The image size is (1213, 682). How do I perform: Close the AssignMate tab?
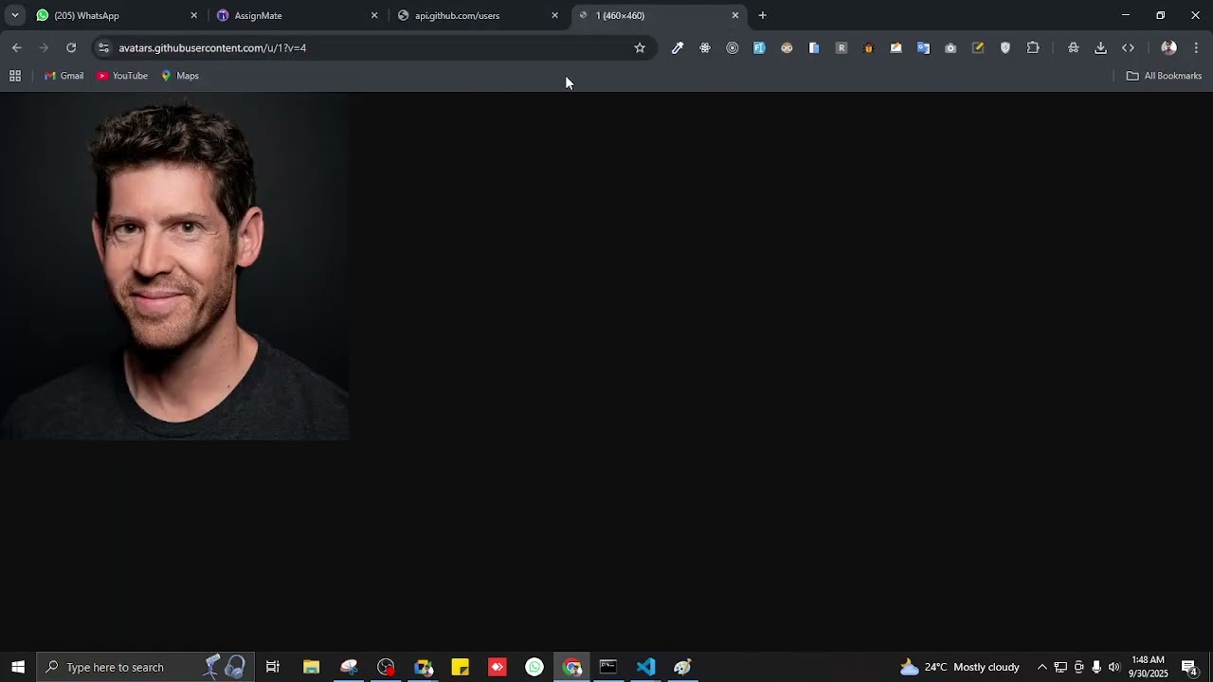tap(374, 15)
